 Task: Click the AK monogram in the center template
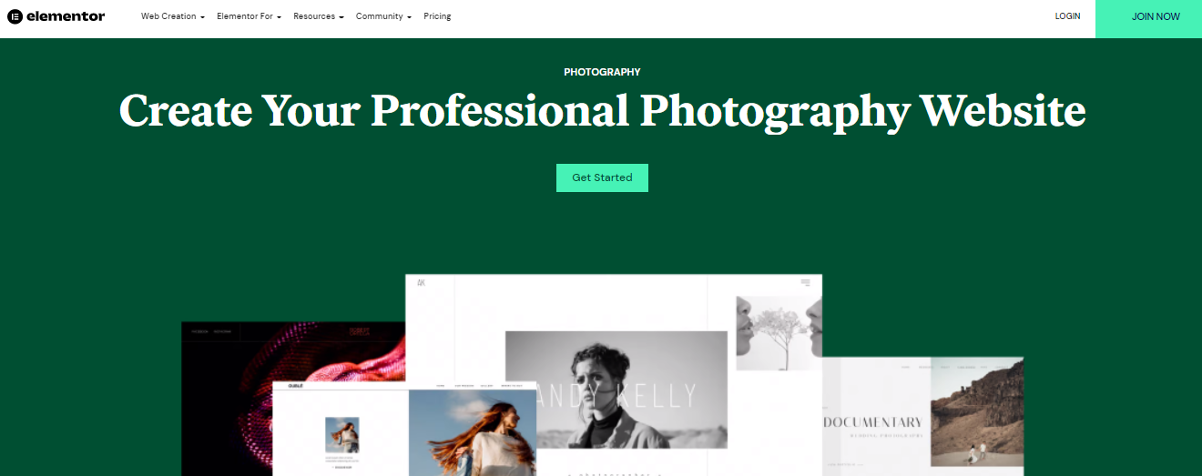click(x=422, y=283)
